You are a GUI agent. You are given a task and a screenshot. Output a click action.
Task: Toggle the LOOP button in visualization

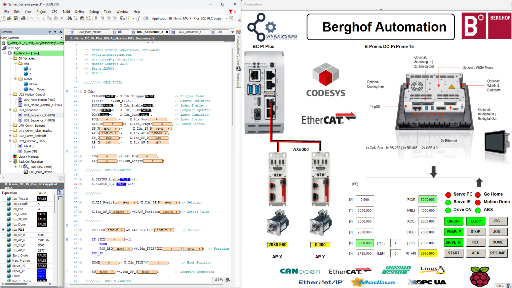point(476,221)
